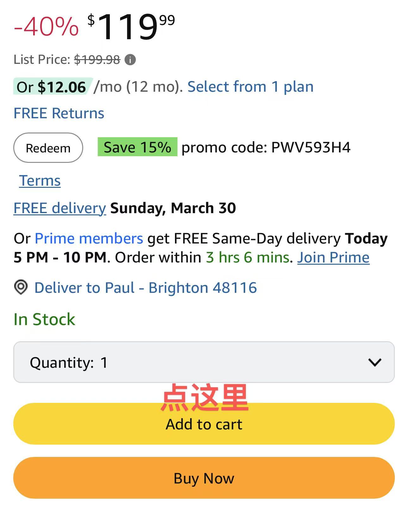Click the Join Prime link
Viewport: 404px width, 505px height.
tap(333, 257)
